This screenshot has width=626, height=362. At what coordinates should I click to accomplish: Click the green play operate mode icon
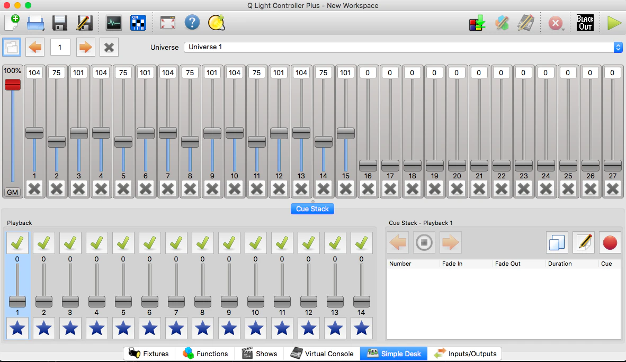pos(614,23)
